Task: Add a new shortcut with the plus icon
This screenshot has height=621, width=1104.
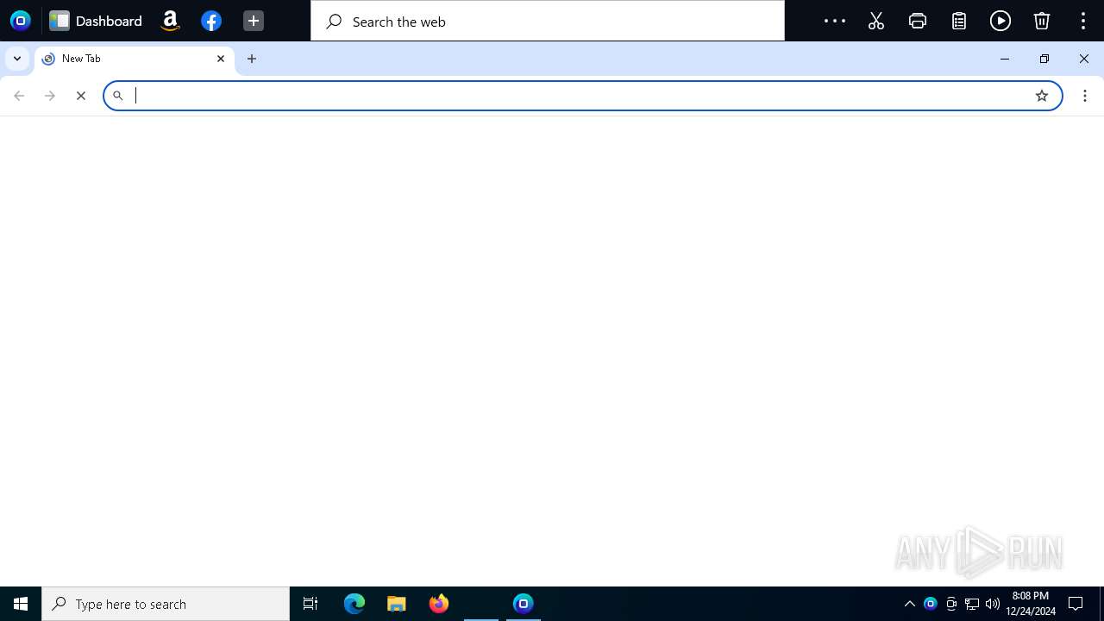Action: click(x=253, y=21)
